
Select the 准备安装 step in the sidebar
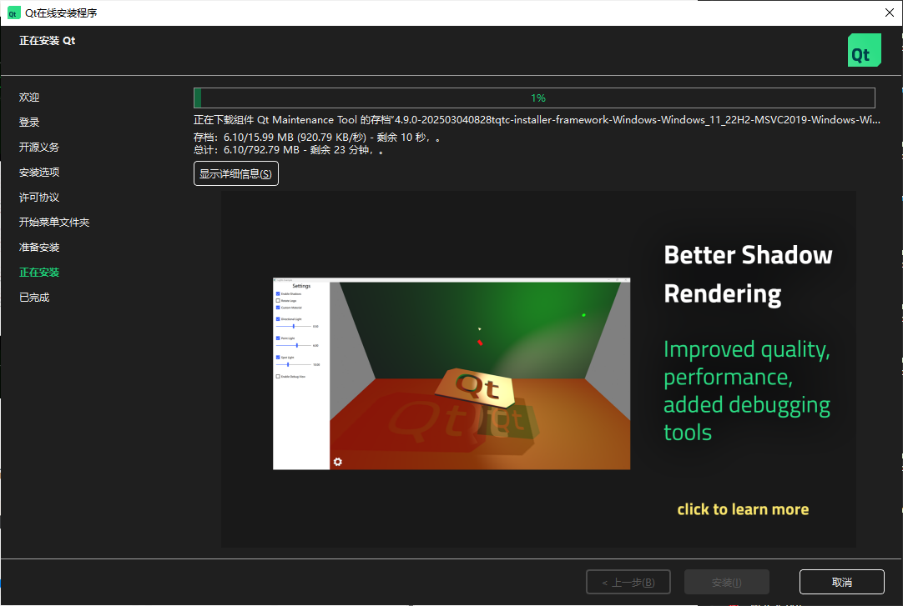[x=39, y=248]
